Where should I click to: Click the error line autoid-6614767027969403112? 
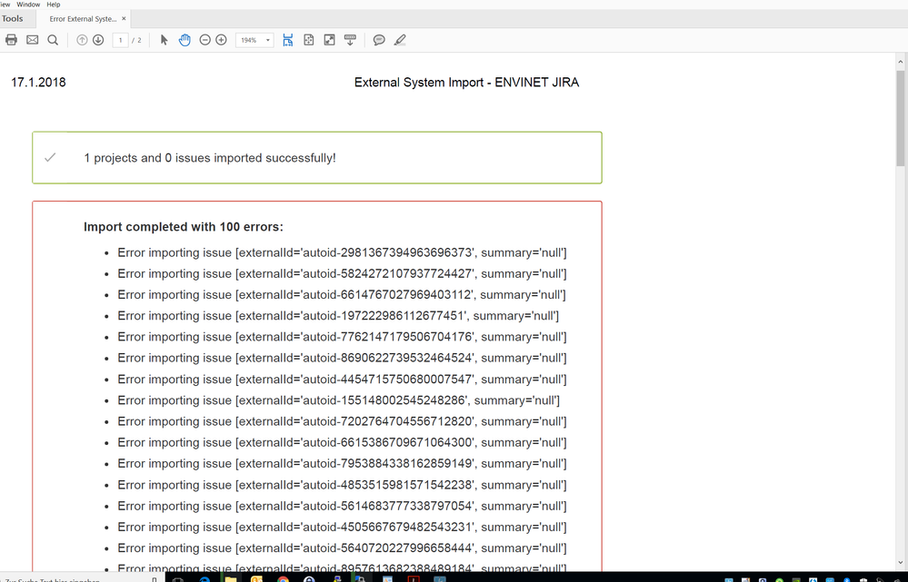click(x=342, y=294)
